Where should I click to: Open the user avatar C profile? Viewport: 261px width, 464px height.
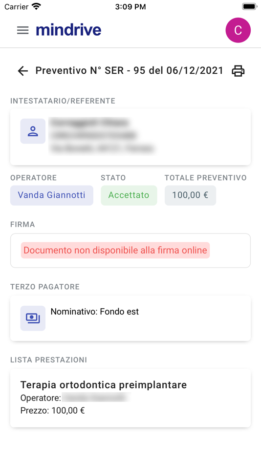(238, 30)
